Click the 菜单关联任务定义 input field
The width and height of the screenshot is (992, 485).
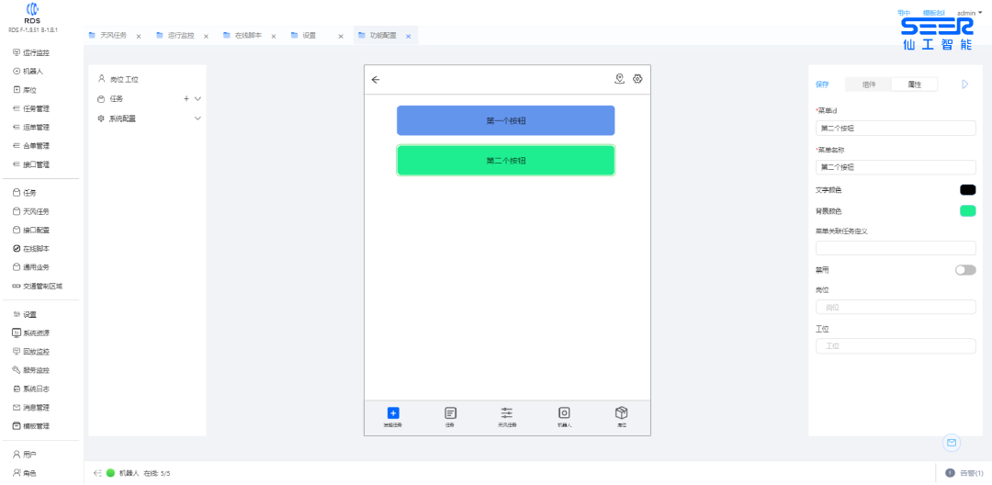(896, 248)
